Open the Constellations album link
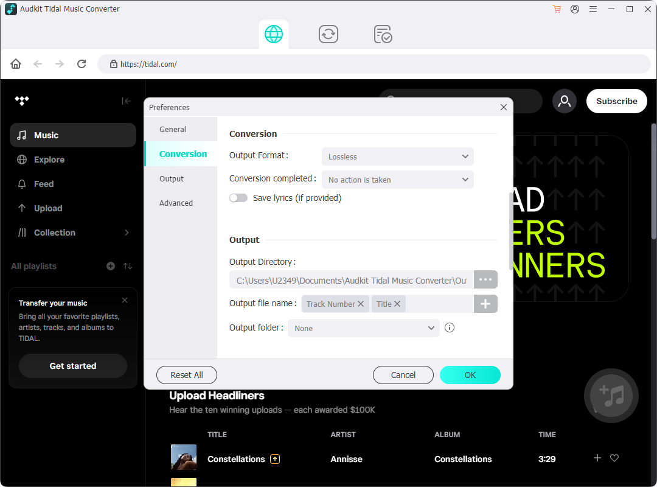657x487 pixels. (x=463, y=459)
